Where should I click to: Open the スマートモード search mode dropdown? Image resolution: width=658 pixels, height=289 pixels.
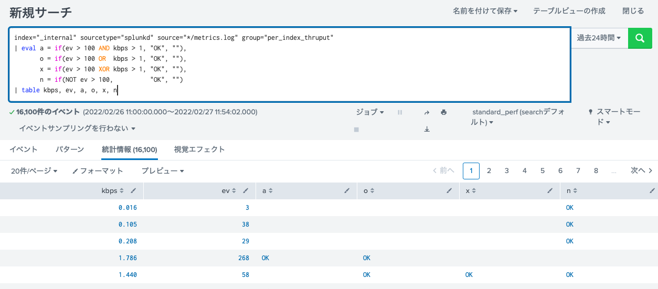614,117
